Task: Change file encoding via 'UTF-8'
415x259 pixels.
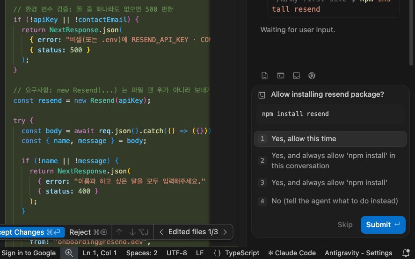Action: 176,253
